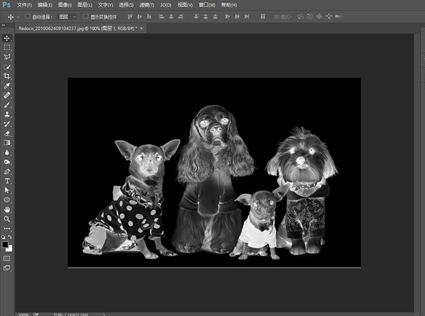Image resolution: width=425 pixels, height=316 pixels.
Task: Align right edges in options bar
Action: tap(181, 17)
